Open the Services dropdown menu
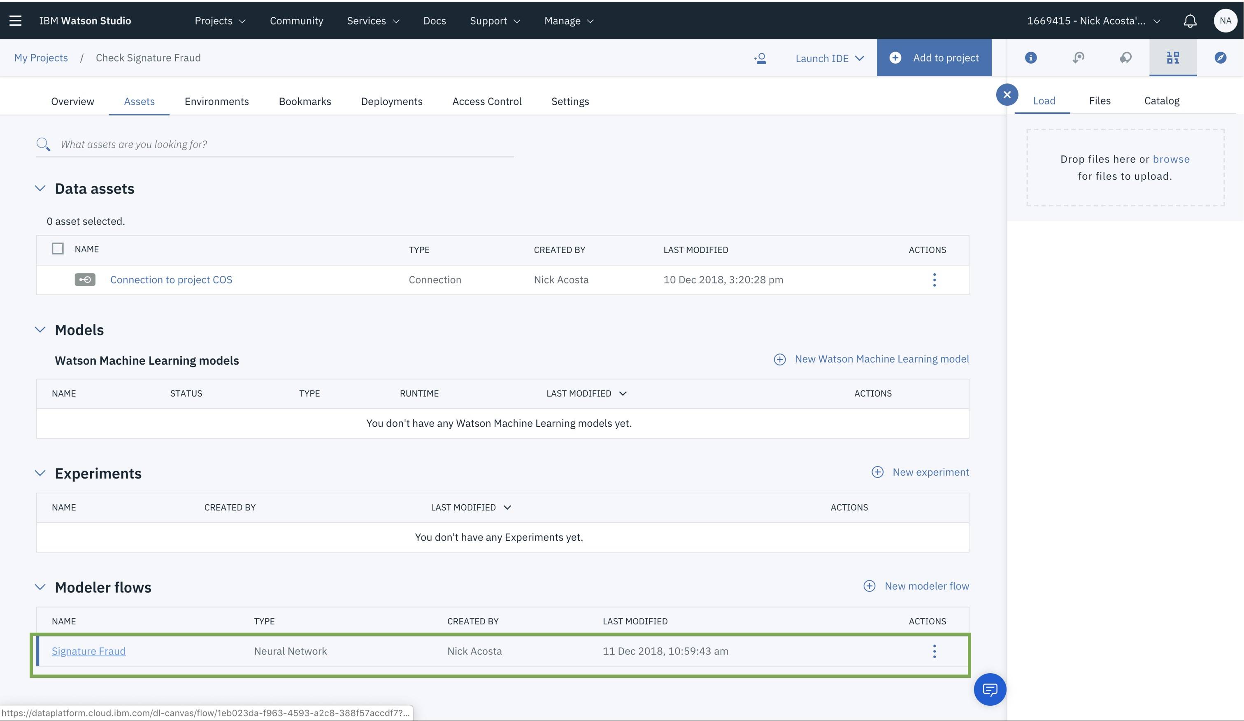The image size is (1244, 721). point(373,21)
